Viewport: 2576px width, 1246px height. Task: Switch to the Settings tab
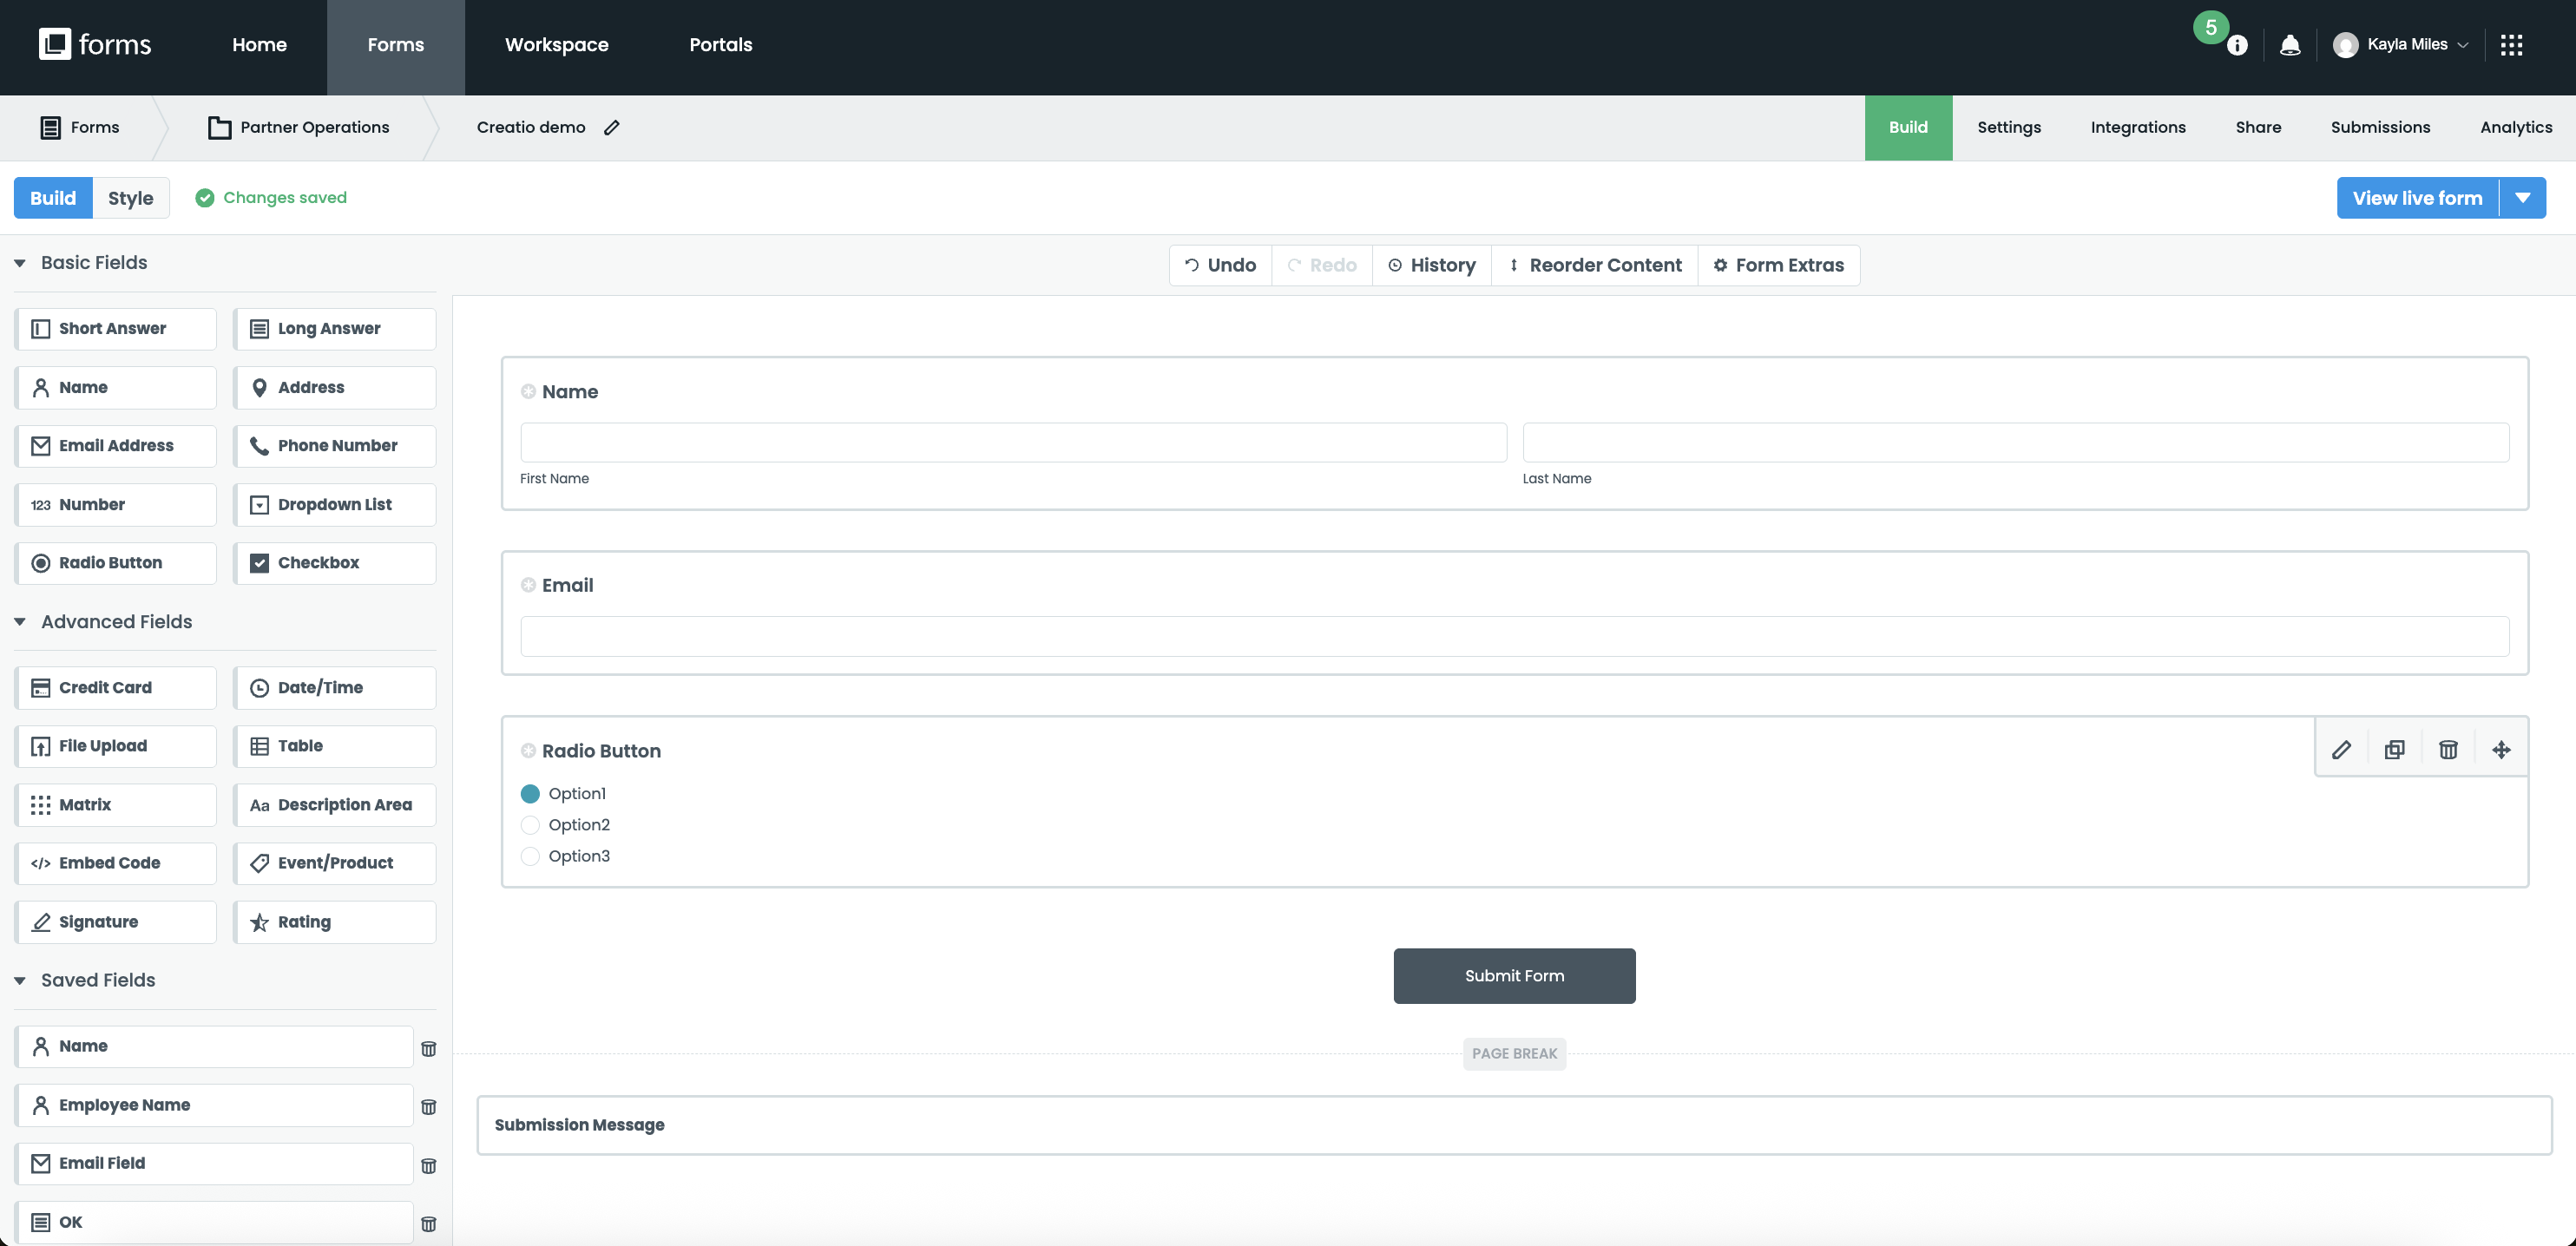[2009, 128]
